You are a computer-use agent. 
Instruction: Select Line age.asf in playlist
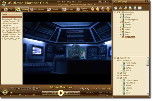[x=6, y=26]
